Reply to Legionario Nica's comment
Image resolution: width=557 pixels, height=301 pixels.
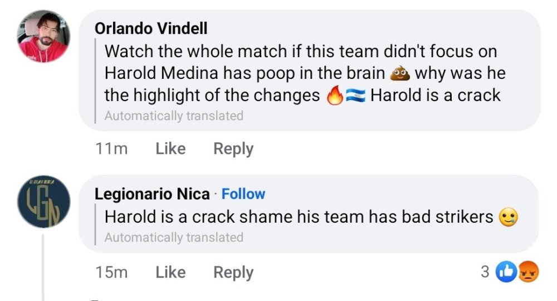point(233,272)
